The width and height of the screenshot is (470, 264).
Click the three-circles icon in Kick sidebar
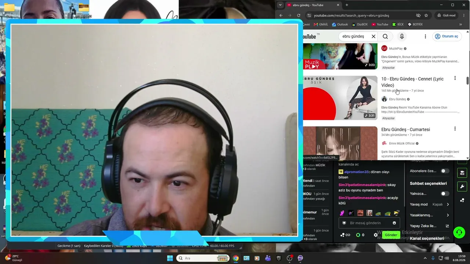[x=462, y=200]
